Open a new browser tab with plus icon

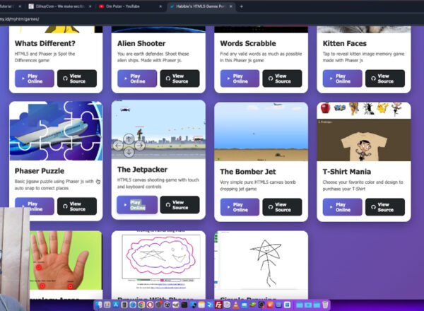pos(241,6)
